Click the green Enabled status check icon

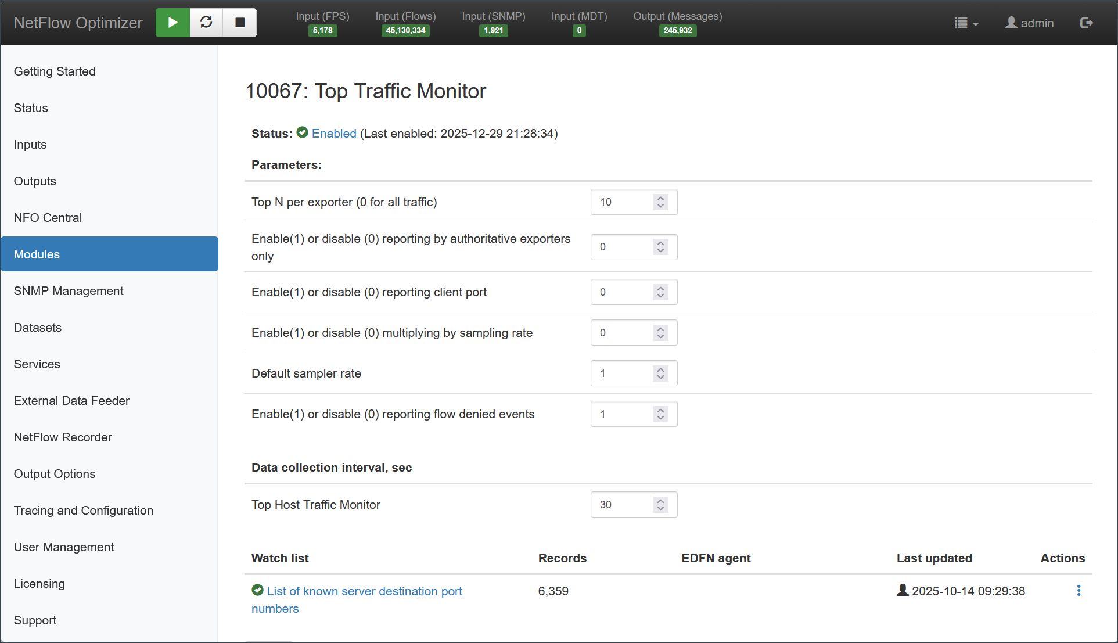302,132
